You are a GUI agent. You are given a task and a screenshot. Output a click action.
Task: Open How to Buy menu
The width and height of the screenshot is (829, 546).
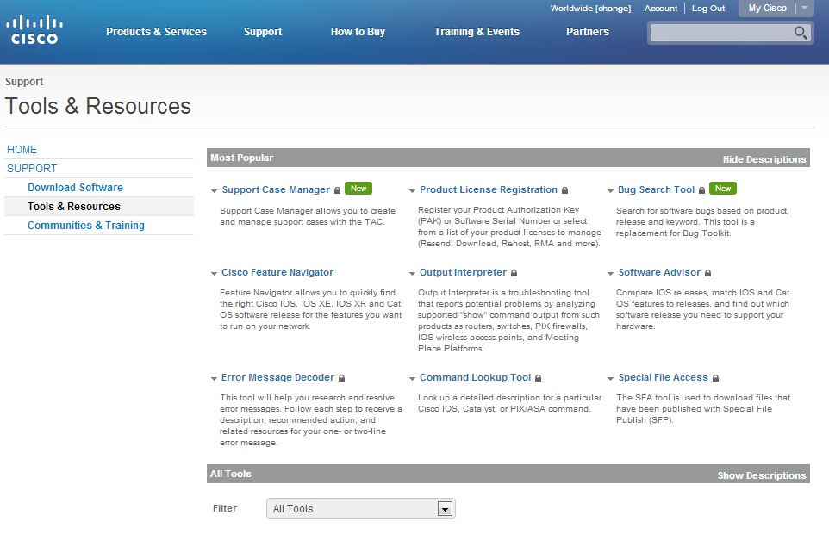click(x=358, y=32)
